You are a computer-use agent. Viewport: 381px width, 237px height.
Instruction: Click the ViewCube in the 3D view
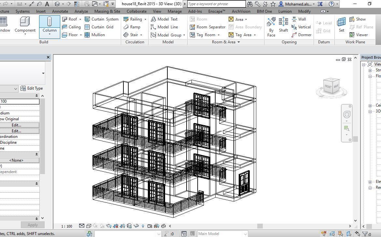point(332,86)
